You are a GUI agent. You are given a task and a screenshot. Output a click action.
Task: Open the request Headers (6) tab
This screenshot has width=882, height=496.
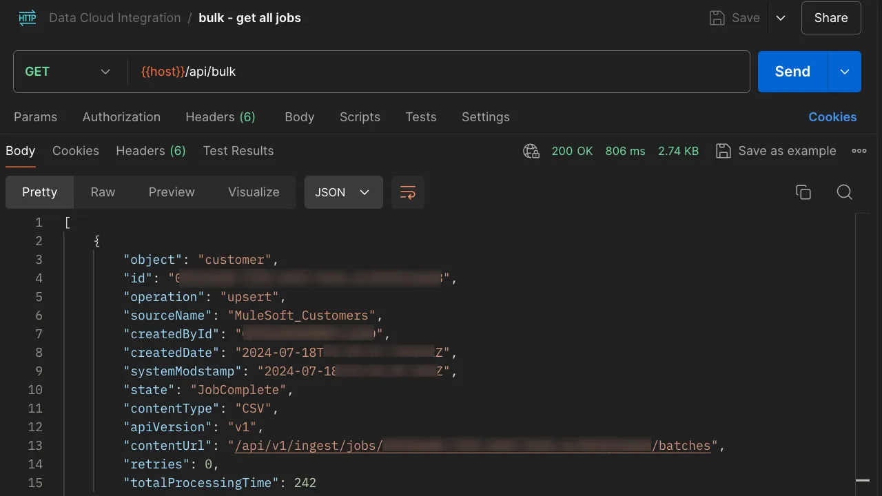(x=220, y=117)
